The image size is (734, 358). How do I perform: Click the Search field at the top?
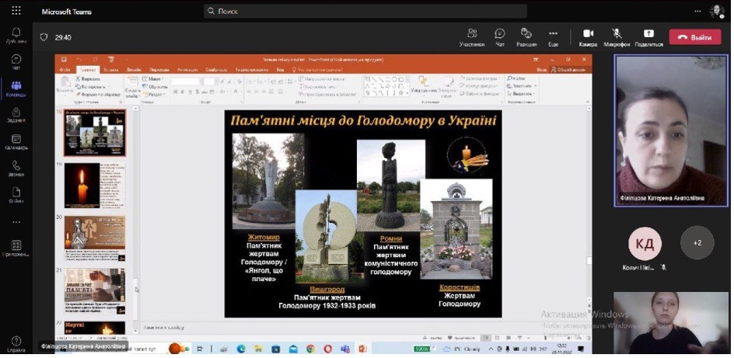365,12
